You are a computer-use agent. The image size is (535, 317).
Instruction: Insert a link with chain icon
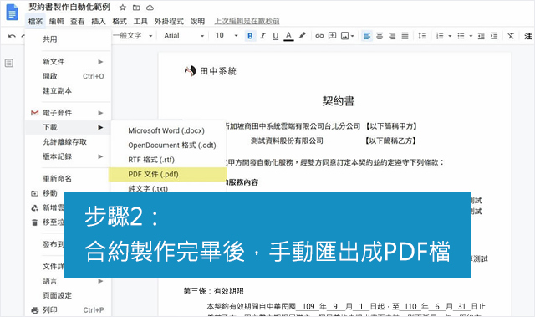pos(319,36)
